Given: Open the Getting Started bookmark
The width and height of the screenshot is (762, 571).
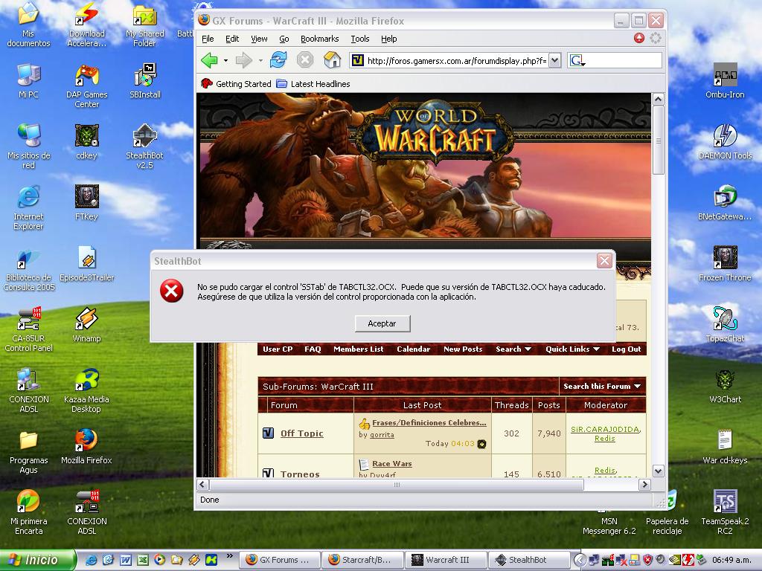Looking at the screenshot, I should tap(236, 83).
